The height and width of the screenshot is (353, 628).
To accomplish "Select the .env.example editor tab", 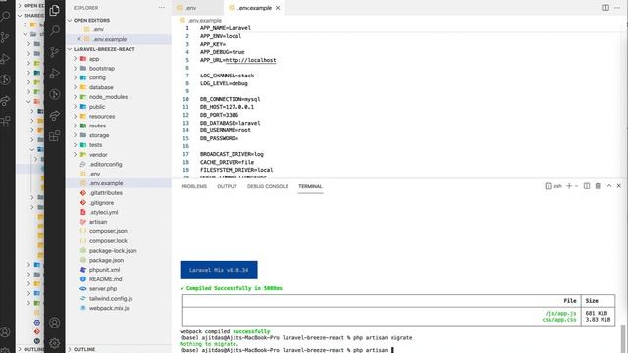I will [x=254, y=8].
